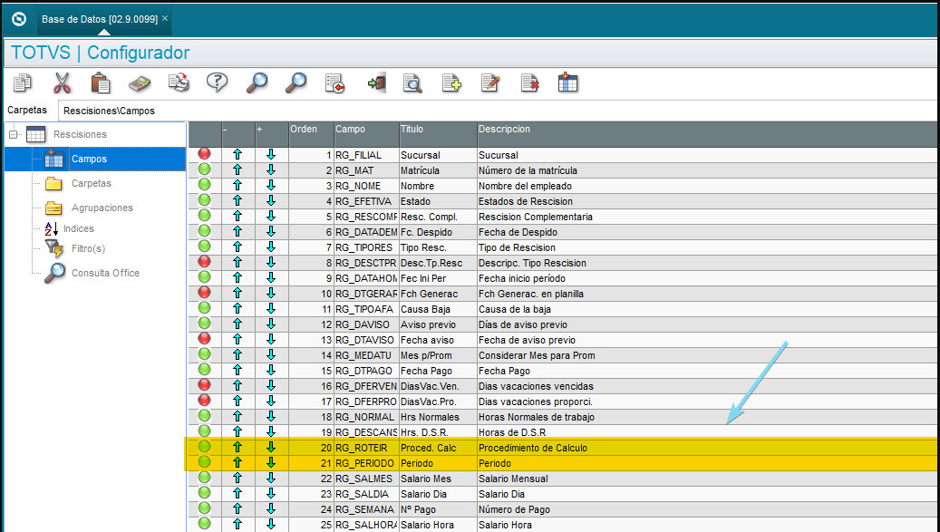Click the up arrow on RG_SALMES row
The height and width of the screenshot is (532, 940).
click(x=237, y=479)
